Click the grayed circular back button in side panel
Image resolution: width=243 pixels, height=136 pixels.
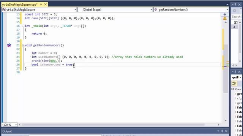click(x=235, y=11)
